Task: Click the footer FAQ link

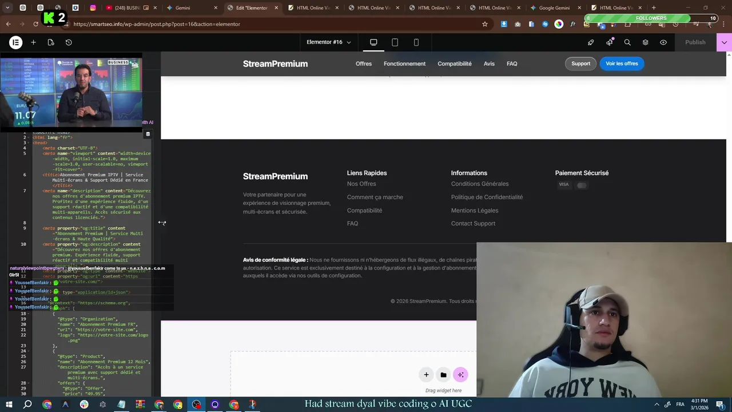Action: tap(352, 223)
